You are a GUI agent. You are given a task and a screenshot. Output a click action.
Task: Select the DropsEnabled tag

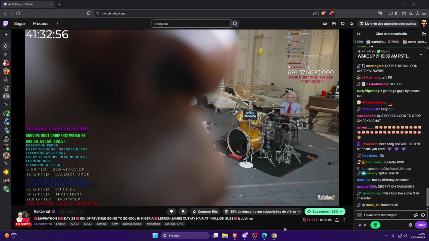click(132, 224)
